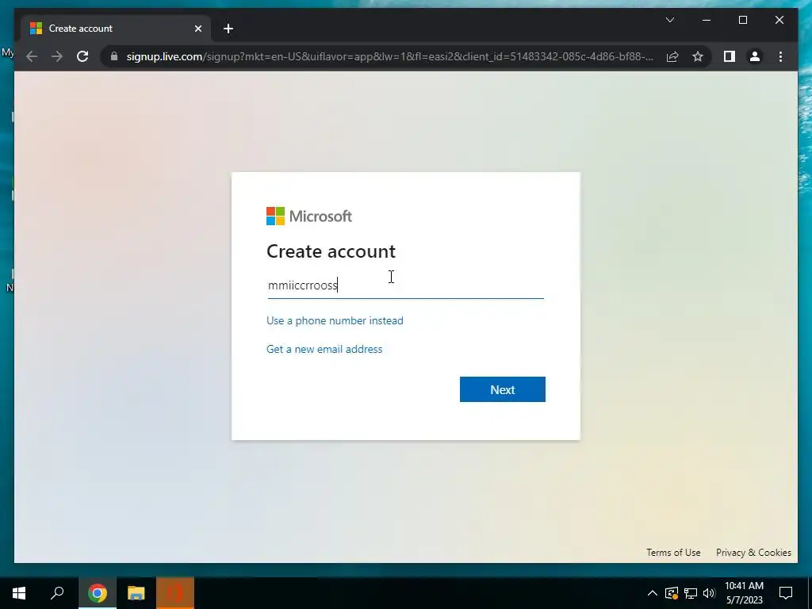Screen dimensions: 812x609
Task: Click the Next button
Action: coord(502,389)
